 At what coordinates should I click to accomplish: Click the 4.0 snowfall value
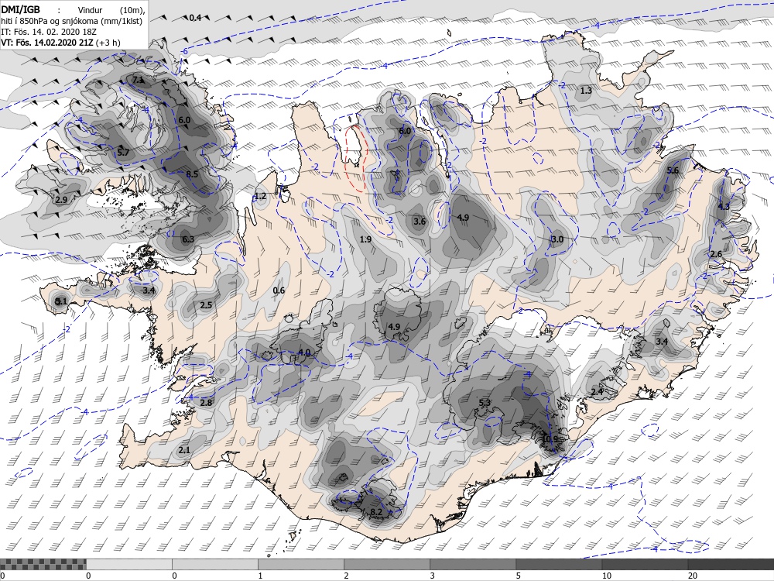pyautogui.click(x=304, y=352)
